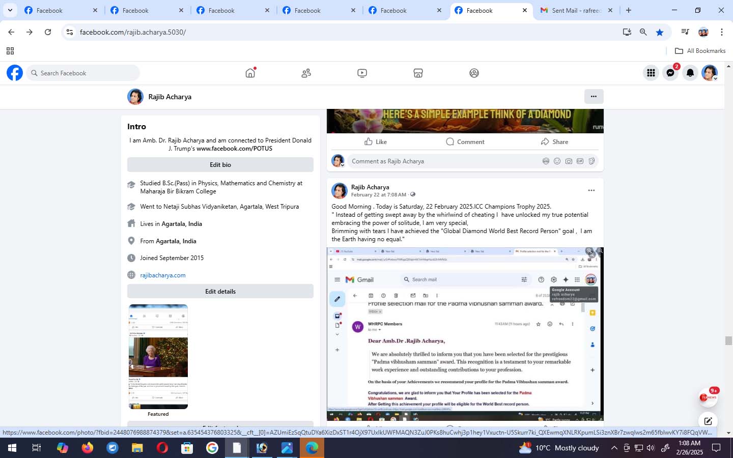Image resolution: width=733 pixels, height=458 pixels.
Task: Switch to the second Facebook browser tab
Action: point(146,10)
